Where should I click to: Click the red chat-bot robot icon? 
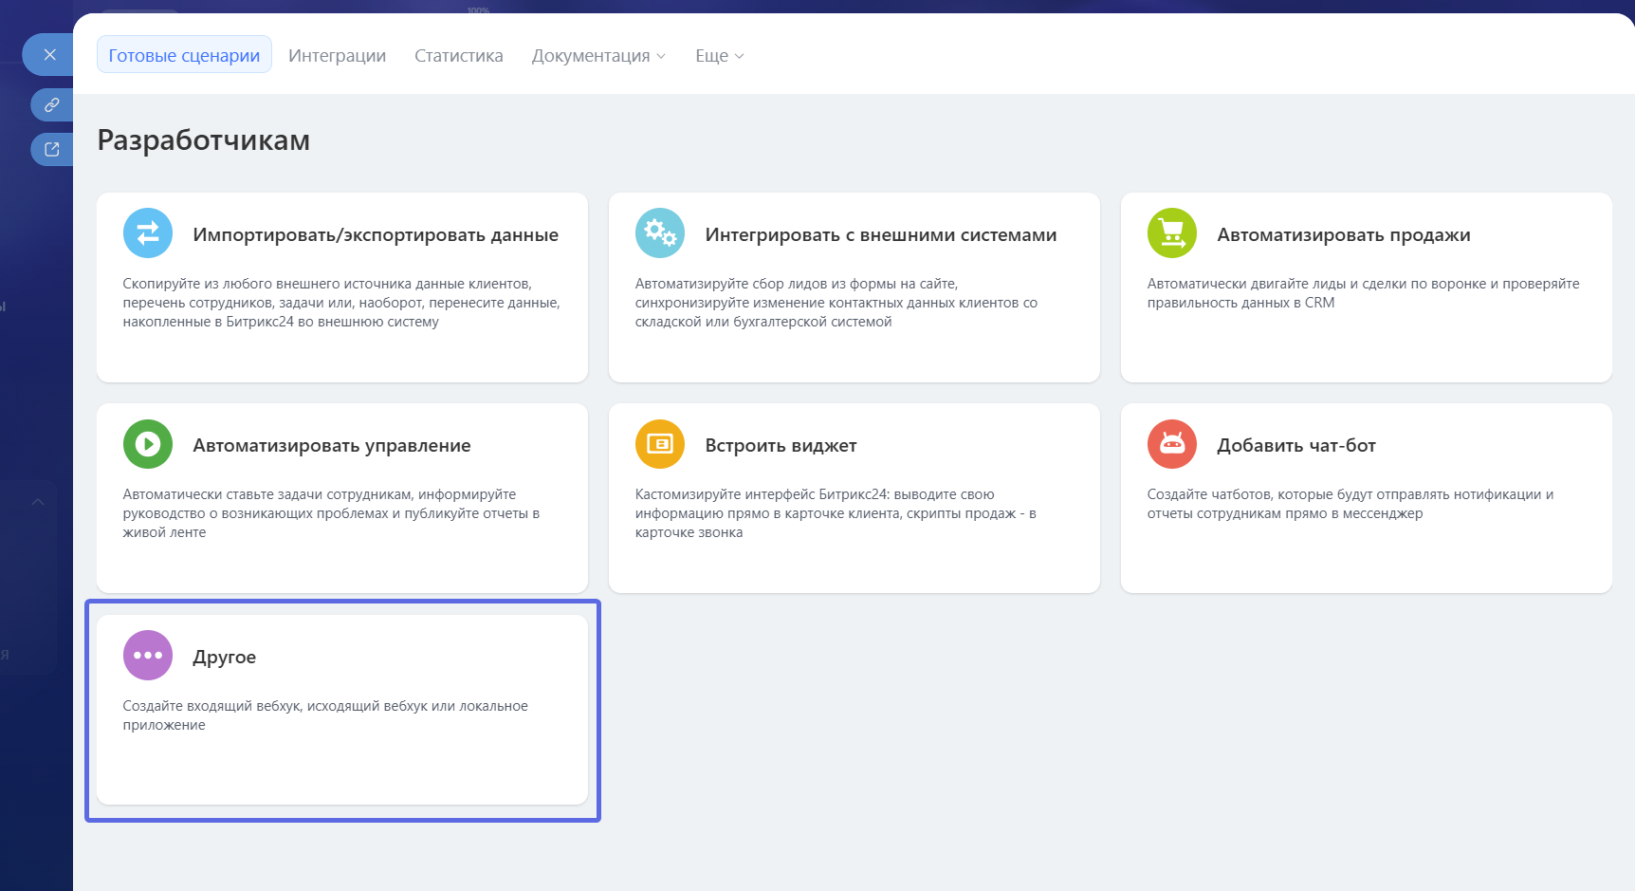tap(1172, 444)
